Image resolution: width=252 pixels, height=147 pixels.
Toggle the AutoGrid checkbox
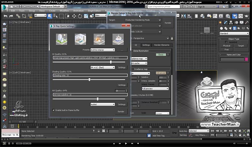pyautogui.click(x=226, y=42)
